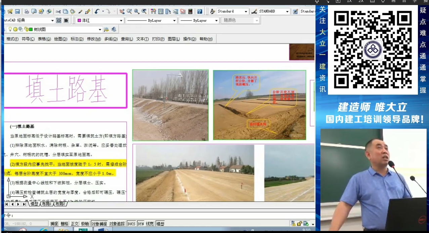Screen dimensions: 429x233
Task: Click the 3D DWF globe icon
Action: [49, 11]
